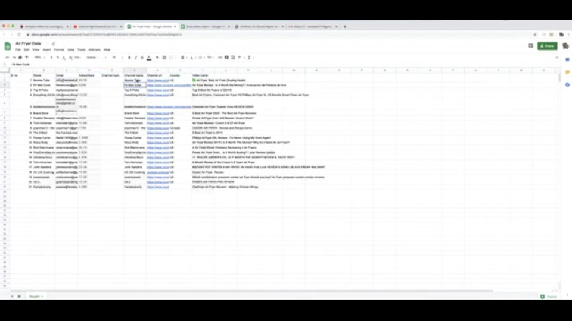The height and width of the screenshot is (321, 572).
Task: Open the font size dropdown
Action: coord(117,58)
